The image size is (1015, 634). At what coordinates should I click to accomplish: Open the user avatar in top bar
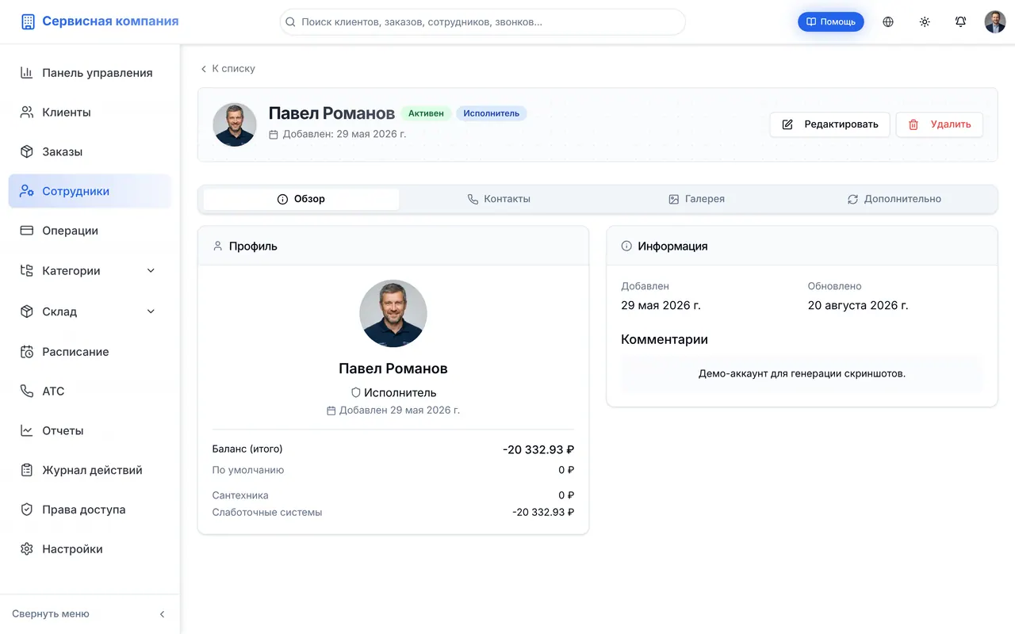pyautogui.click(x=995, y=22)
